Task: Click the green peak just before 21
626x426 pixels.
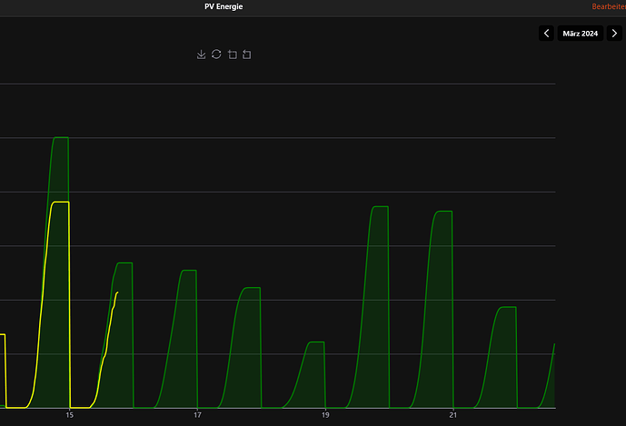Action: [444, 212]
